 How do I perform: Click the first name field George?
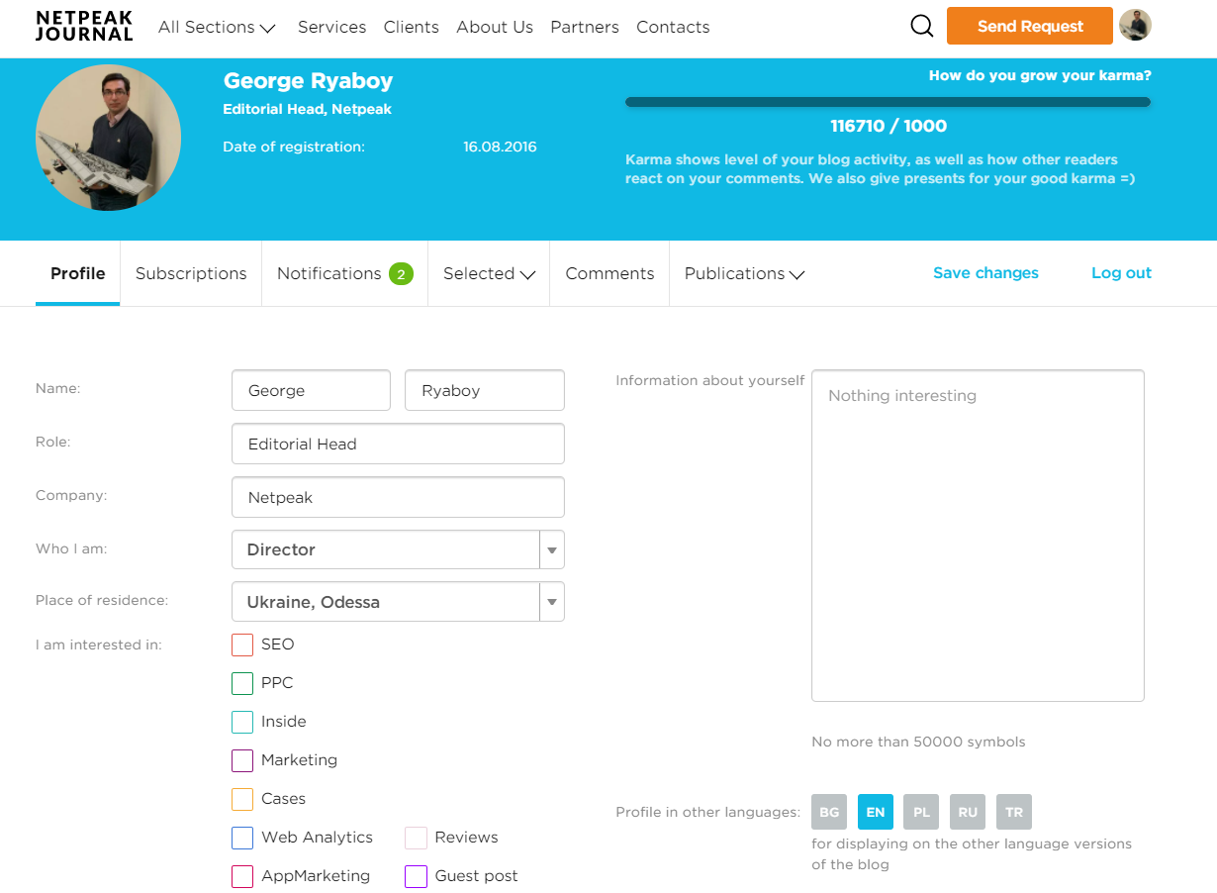[311, 390]
